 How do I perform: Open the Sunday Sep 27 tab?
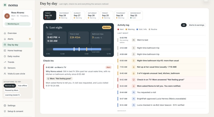pyautogui.click(x=78, y=15)
